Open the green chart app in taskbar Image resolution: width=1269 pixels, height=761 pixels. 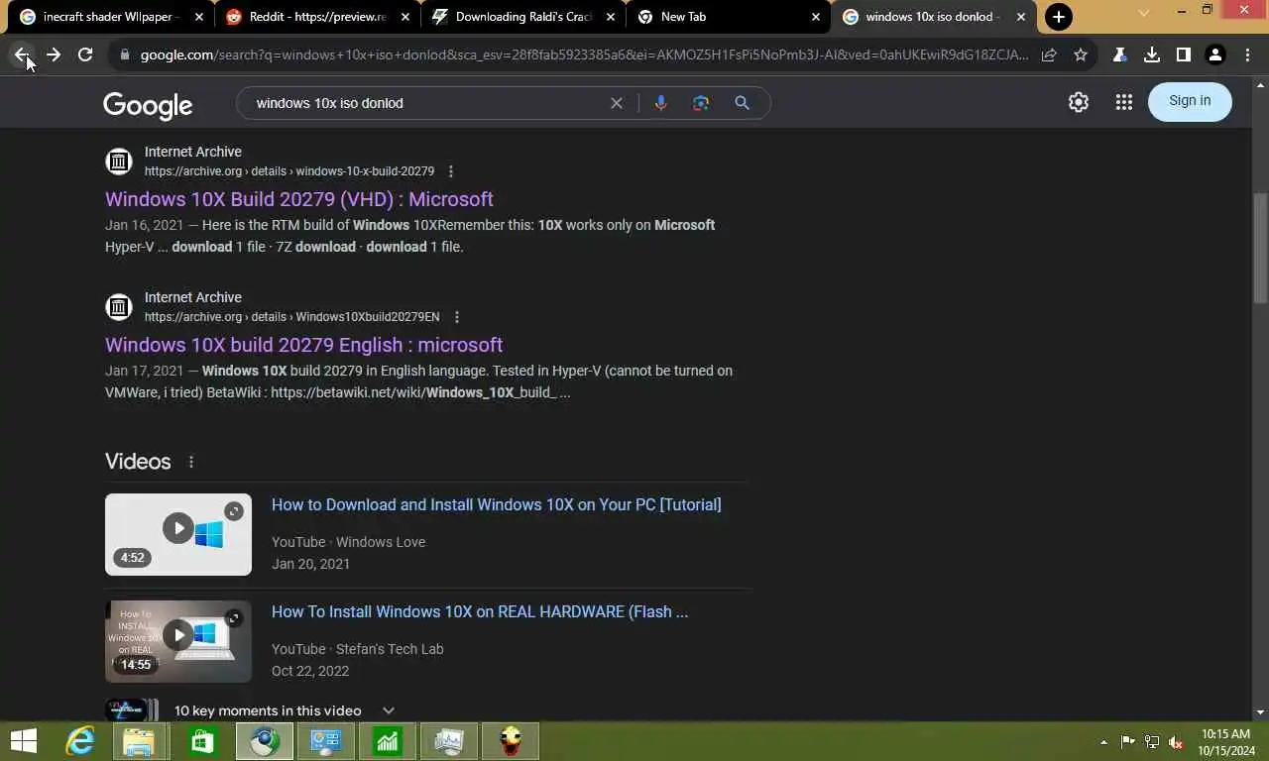[387, 741]
